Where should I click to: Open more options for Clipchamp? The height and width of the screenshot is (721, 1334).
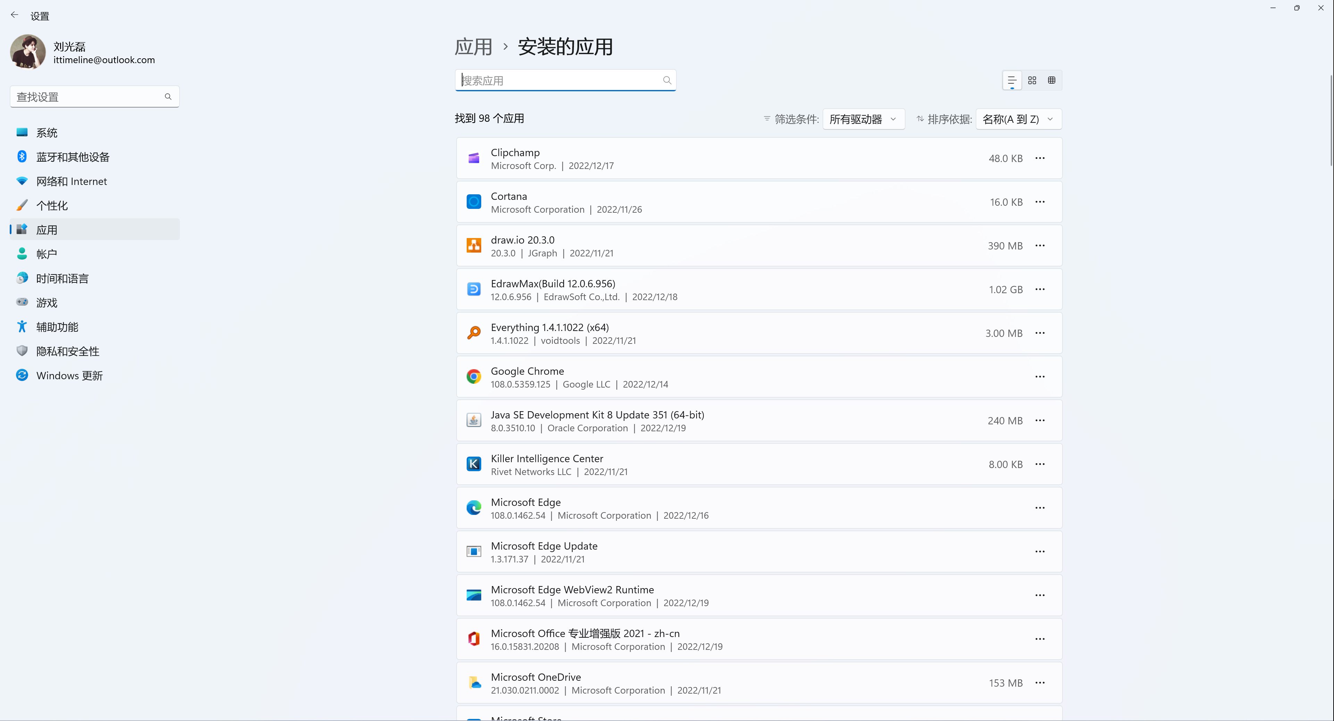pos(1040,158)
